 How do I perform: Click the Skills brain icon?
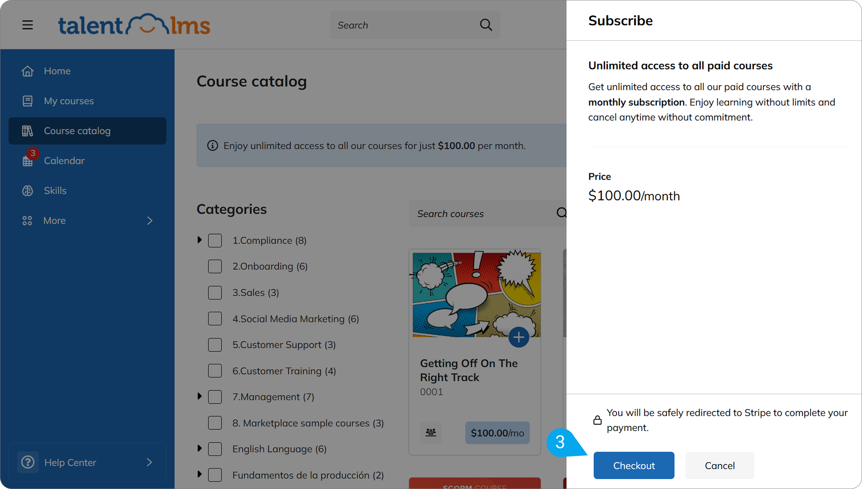[27, 190]
